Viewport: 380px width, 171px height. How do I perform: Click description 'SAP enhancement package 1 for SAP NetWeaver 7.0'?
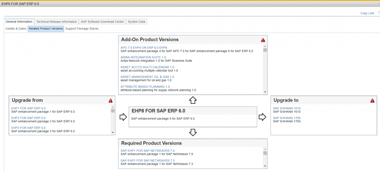(157, 154)
